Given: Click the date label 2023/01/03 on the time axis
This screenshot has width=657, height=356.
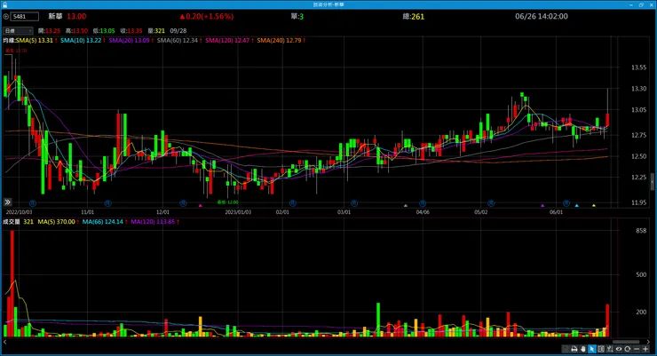Looking at the screenshot, I should pos(238,212).
